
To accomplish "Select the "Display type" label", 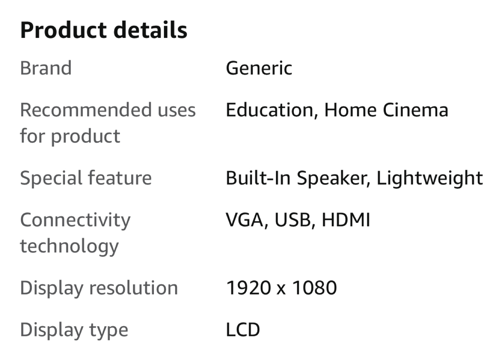I will tap(74, 330).
